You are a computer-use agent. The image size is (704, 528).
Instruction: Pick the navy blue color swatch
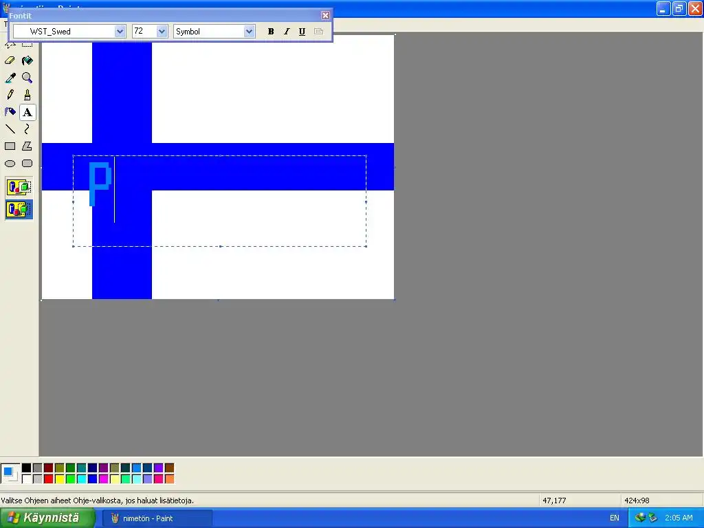tap(93, 467)
